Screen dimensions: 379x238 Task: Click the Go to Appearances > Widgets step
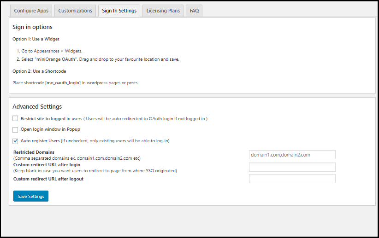coord(52,51)
